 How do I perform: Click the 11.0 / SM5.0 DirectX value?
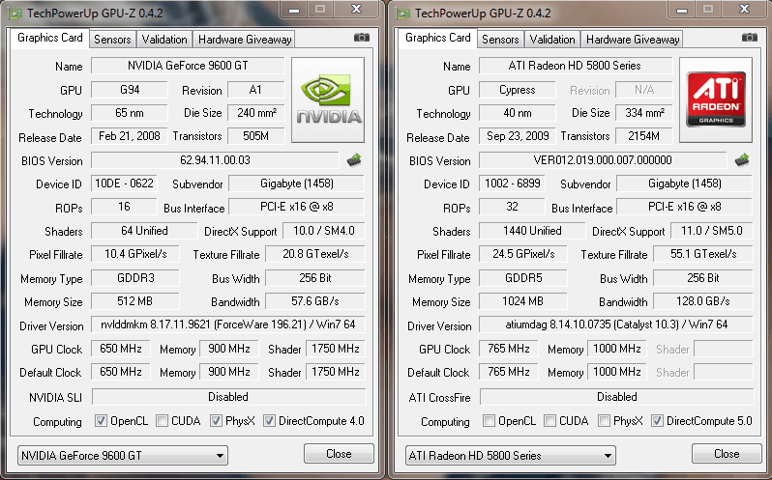click(711, 231)
